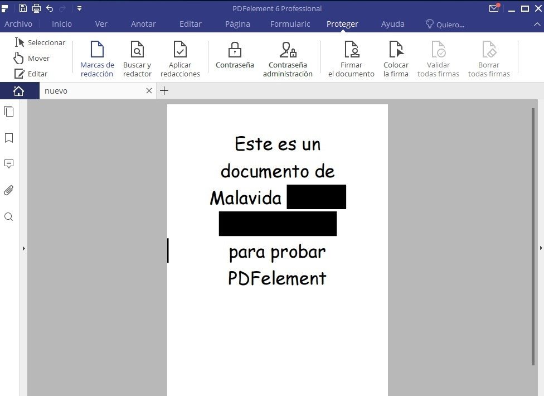Open Contraseña administración

click(x=288, y=59)
